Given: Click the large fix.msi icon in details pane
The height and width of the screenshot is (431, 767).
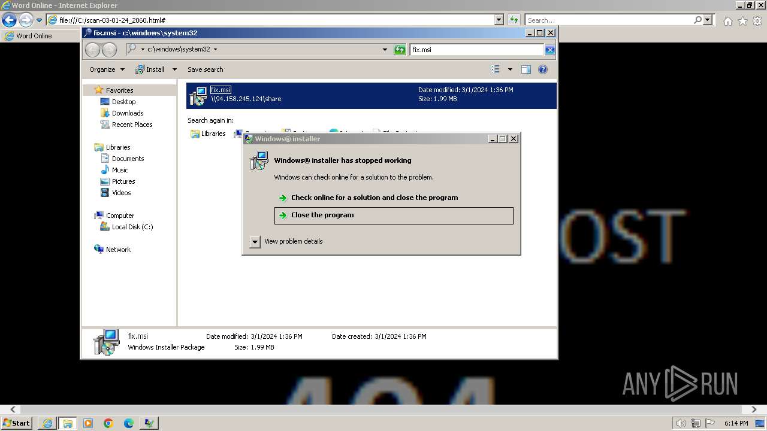Looking at the screenshot, I should [x=107, y=342].
